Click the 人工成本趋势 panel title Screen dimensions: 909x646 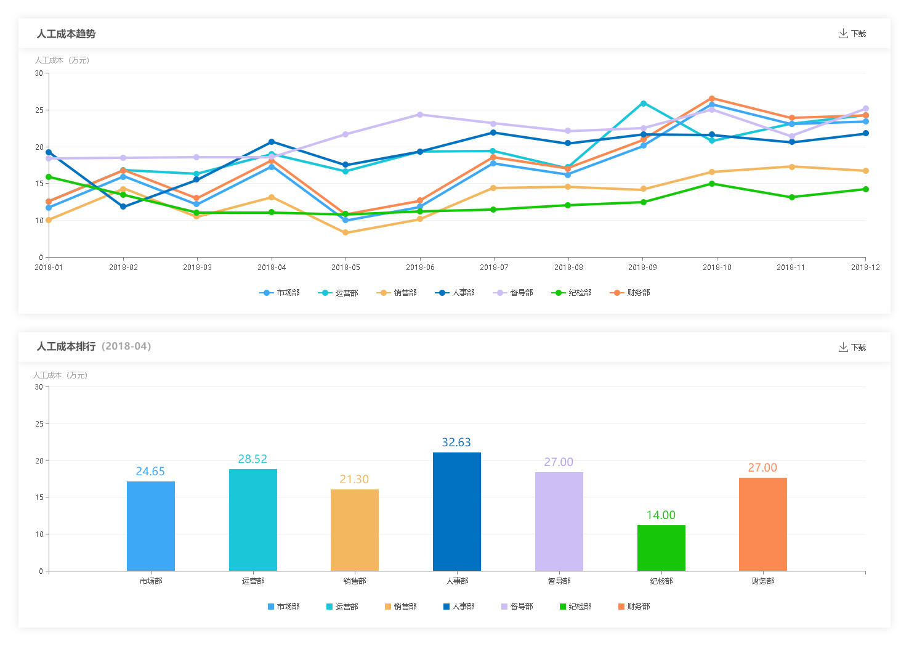[67, 34]
